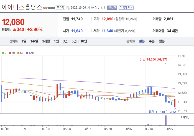Click the 거래량 value 2,861

169,19
